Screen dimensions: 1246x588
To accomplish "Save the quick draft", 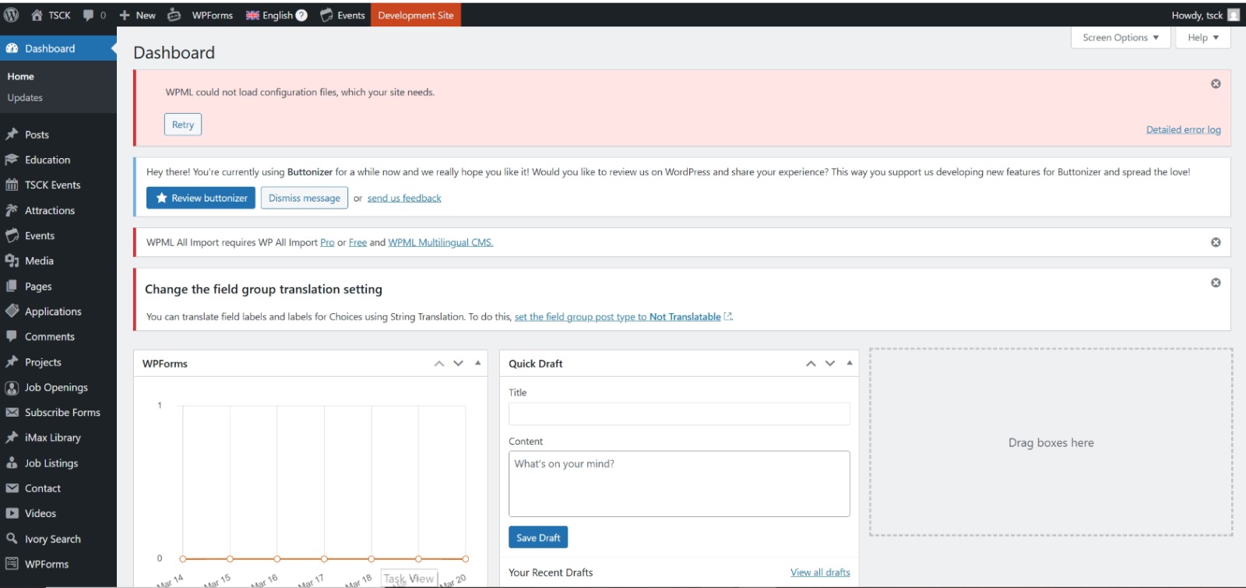I will pos(538,537).
